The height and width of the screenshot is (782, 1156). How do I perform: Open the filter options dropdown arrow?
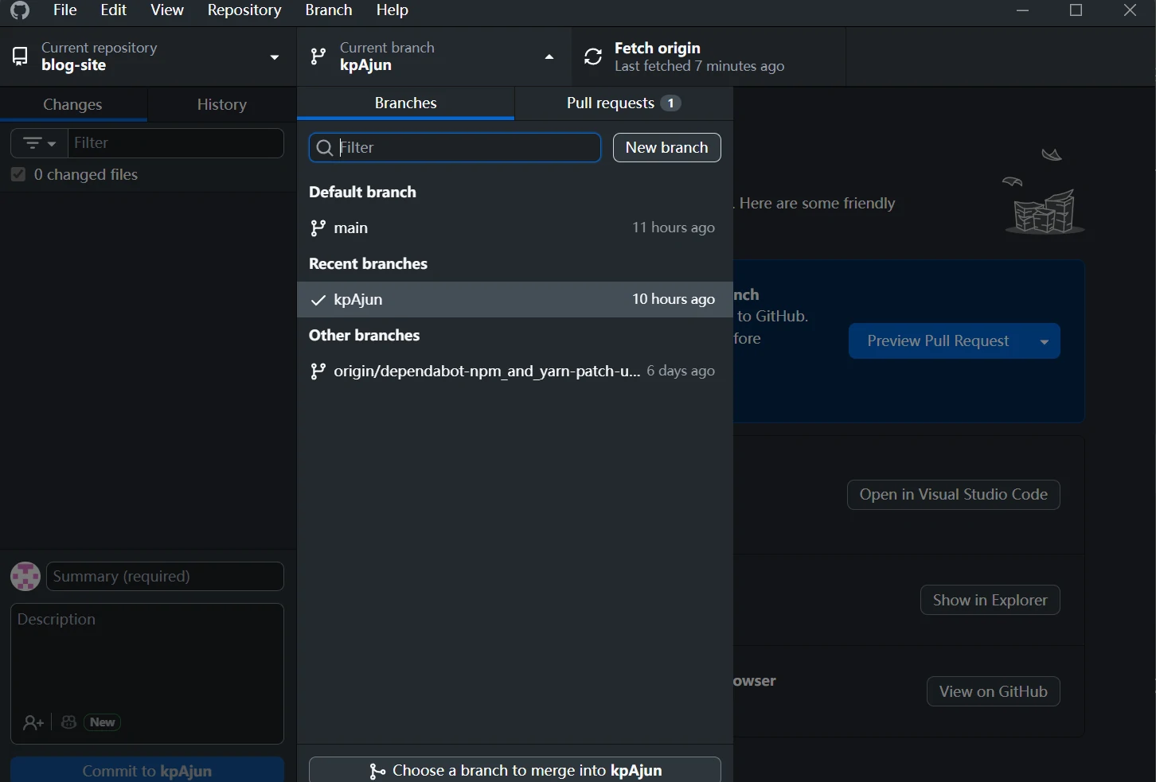53,144
